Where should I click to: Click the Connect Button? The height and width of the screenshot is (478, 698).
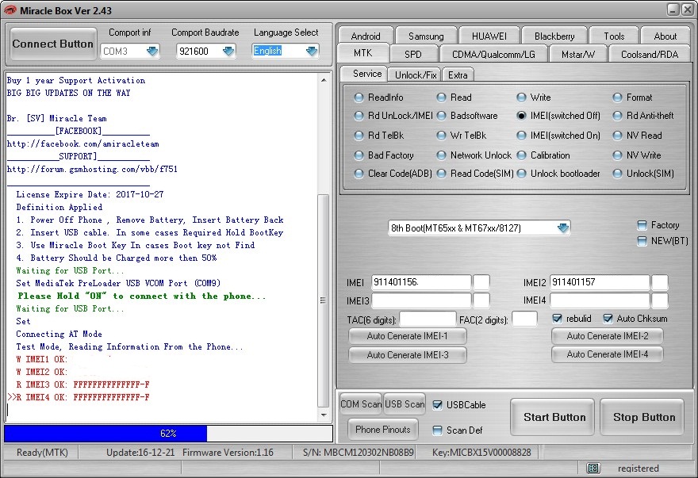click(x=53, y=44)
